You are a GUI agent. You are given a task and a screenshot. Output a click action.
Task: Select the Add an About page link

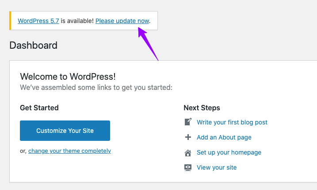click(x=224, y=137)
